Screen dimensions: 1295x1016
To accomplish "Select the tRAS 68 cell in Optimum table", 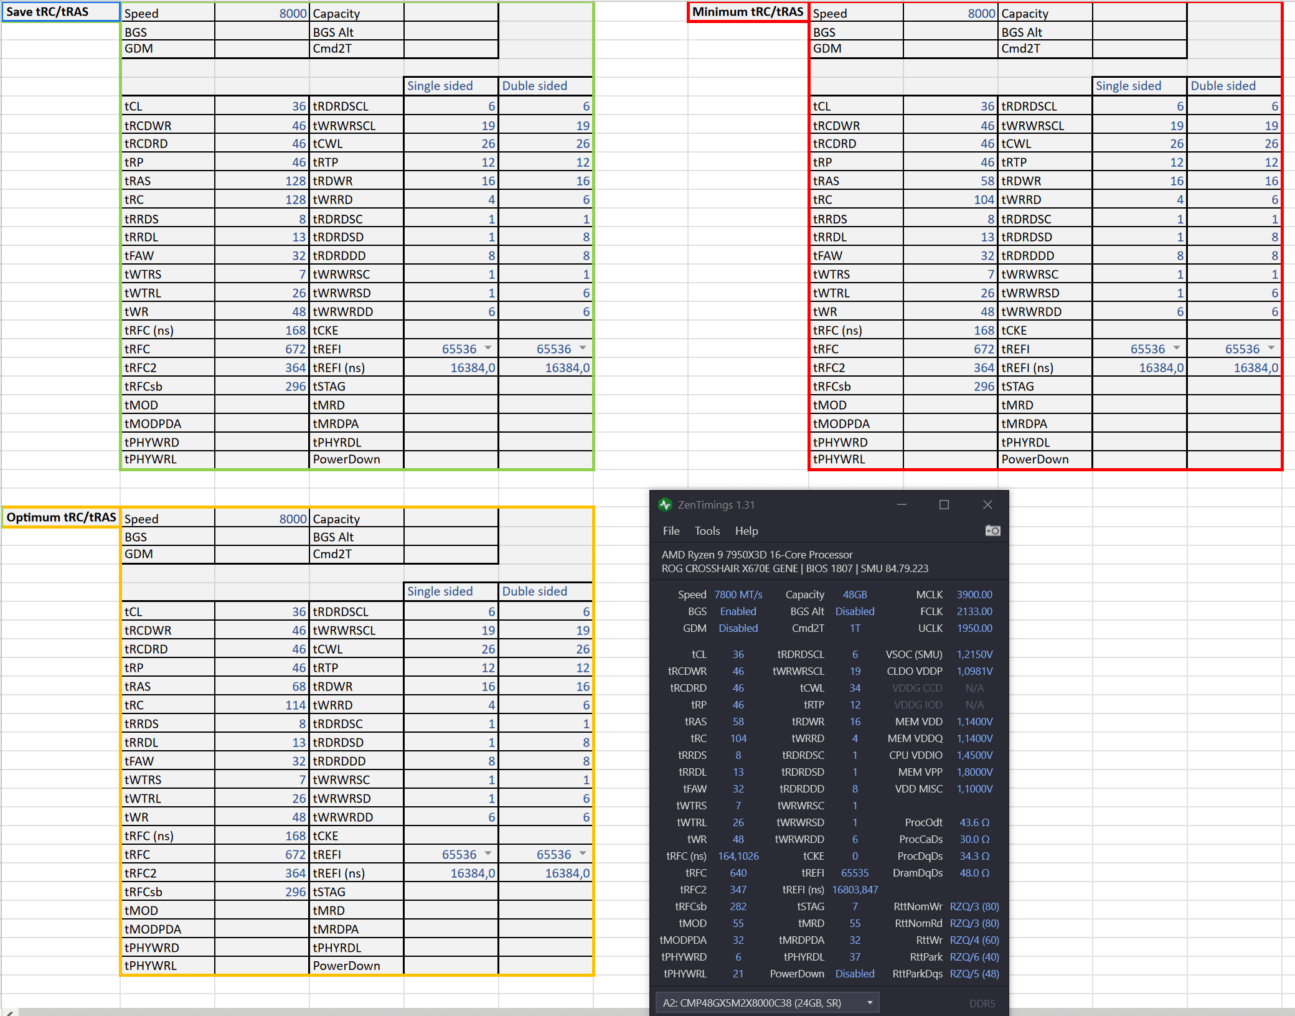I will pyautogui.click(x=261, y=686).
